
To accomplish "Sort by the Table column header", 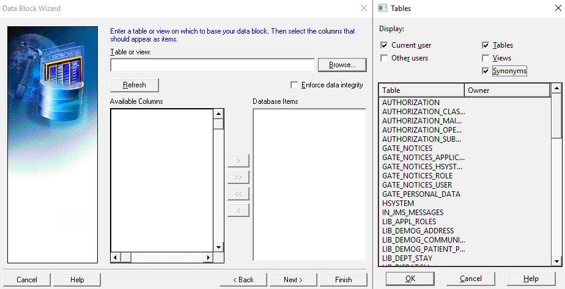I will click(x=421, y=90).
